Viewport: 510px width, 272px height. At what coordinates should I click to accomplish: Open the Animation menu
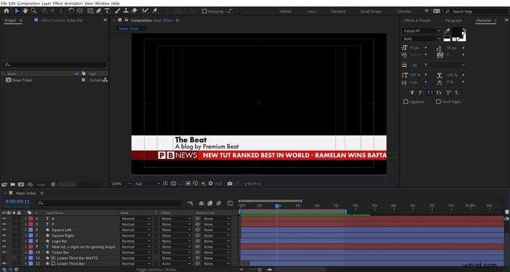point(74,3)
